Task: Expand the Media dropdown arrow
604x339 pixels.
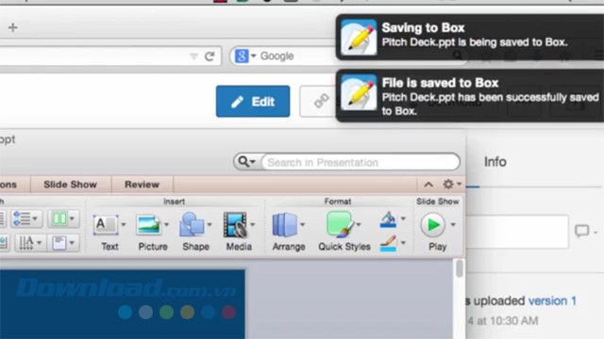Action: click(x=253, y=224)
